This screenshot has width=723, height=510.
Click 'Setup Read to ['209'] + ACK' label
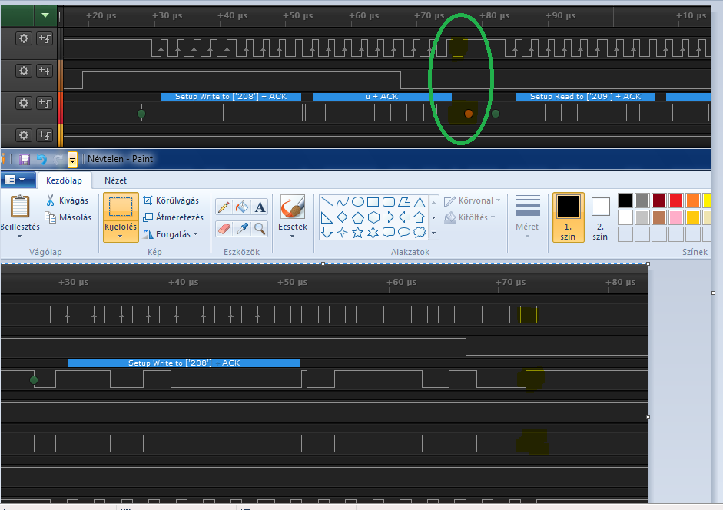(x=585, y=96)
